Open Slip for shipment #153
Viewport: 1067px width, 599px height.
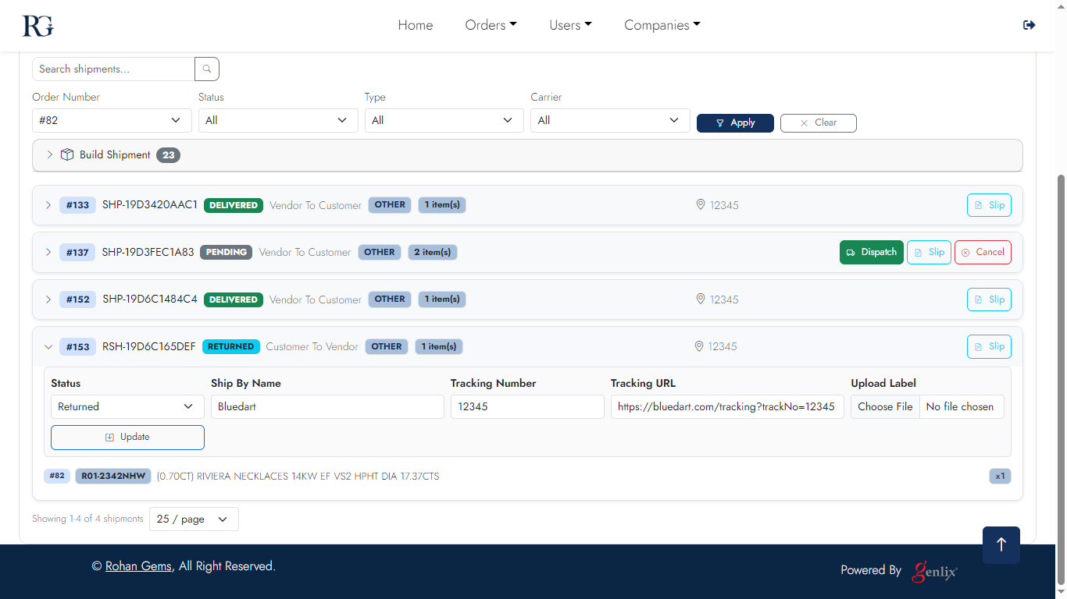tap(988, 346)
